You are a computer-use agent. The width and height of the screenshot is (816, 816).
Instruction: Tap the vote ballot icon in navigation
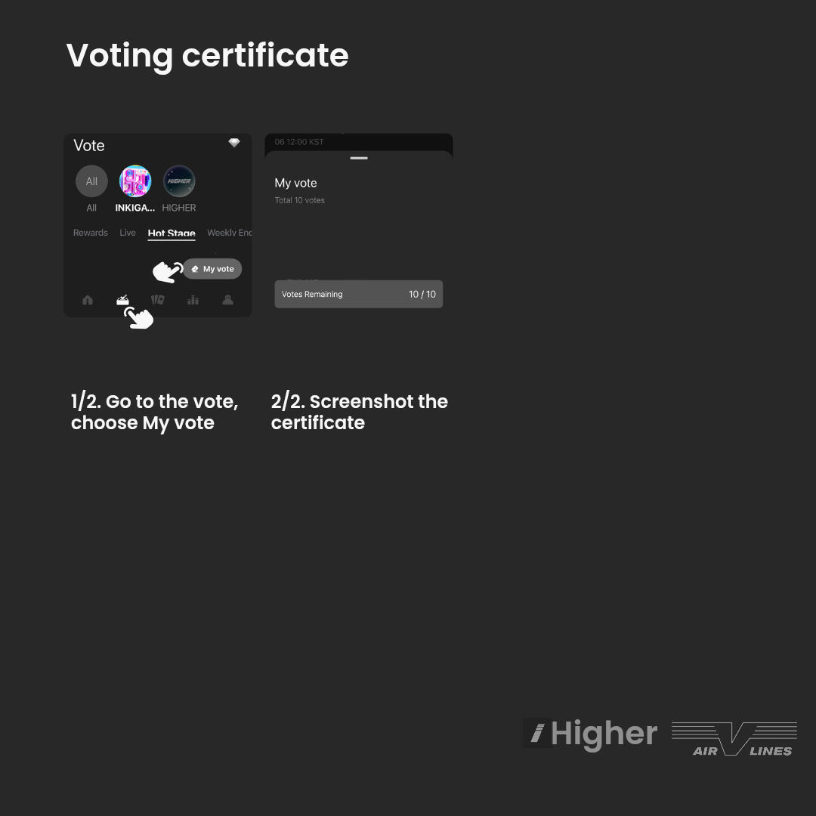122,300
